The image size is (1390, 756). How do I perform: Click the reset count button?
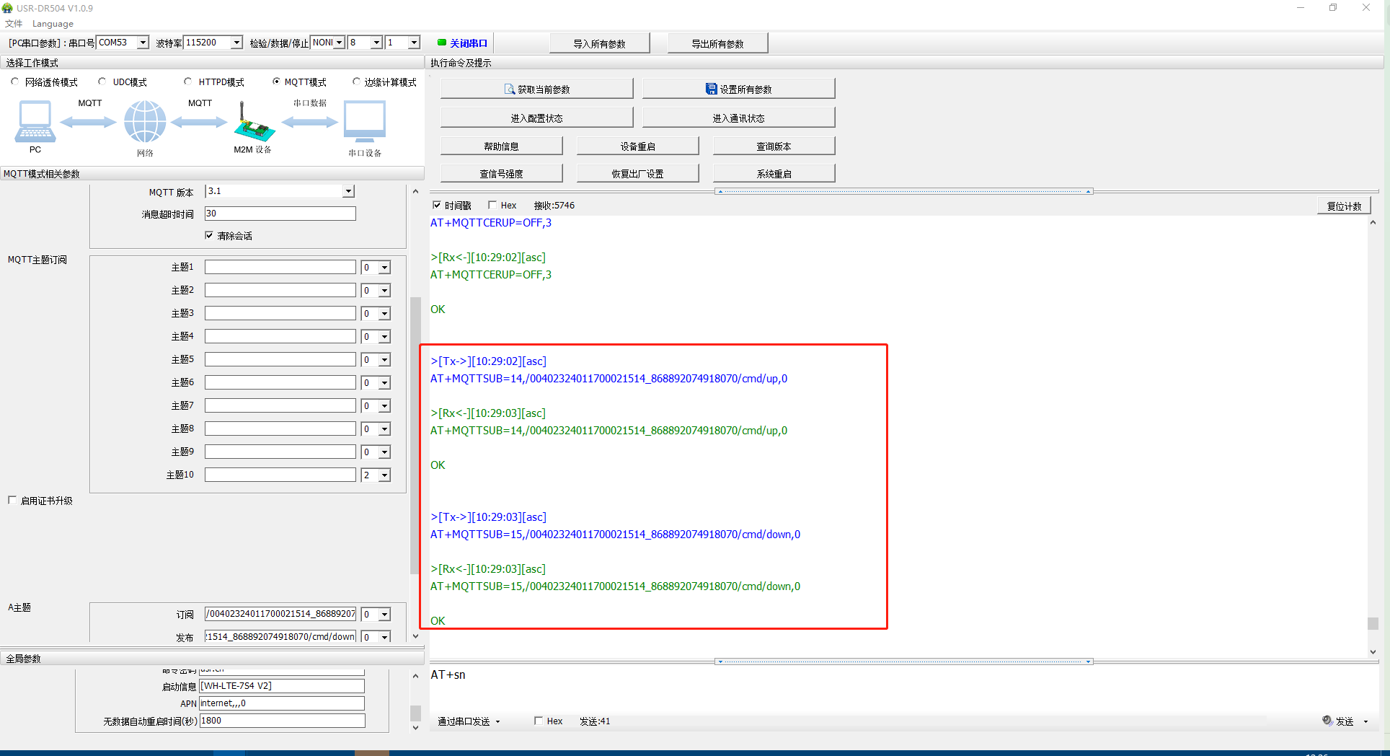pos(1344,206)
